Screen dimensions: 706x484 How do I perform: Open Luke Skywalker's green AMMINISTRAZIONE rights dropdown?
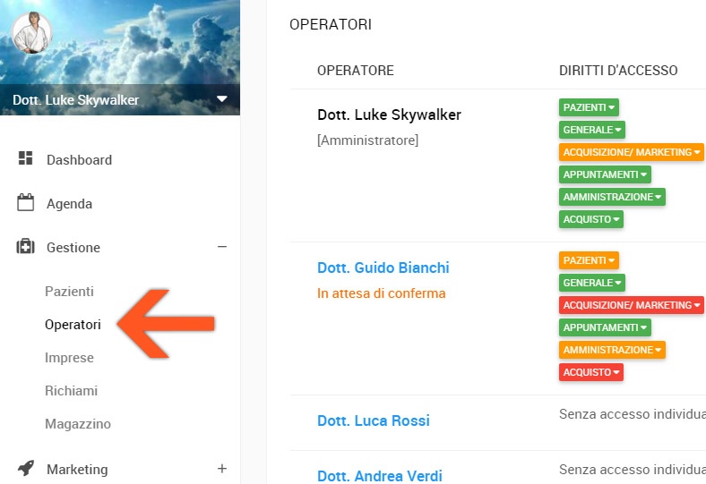tap(612, 197)
